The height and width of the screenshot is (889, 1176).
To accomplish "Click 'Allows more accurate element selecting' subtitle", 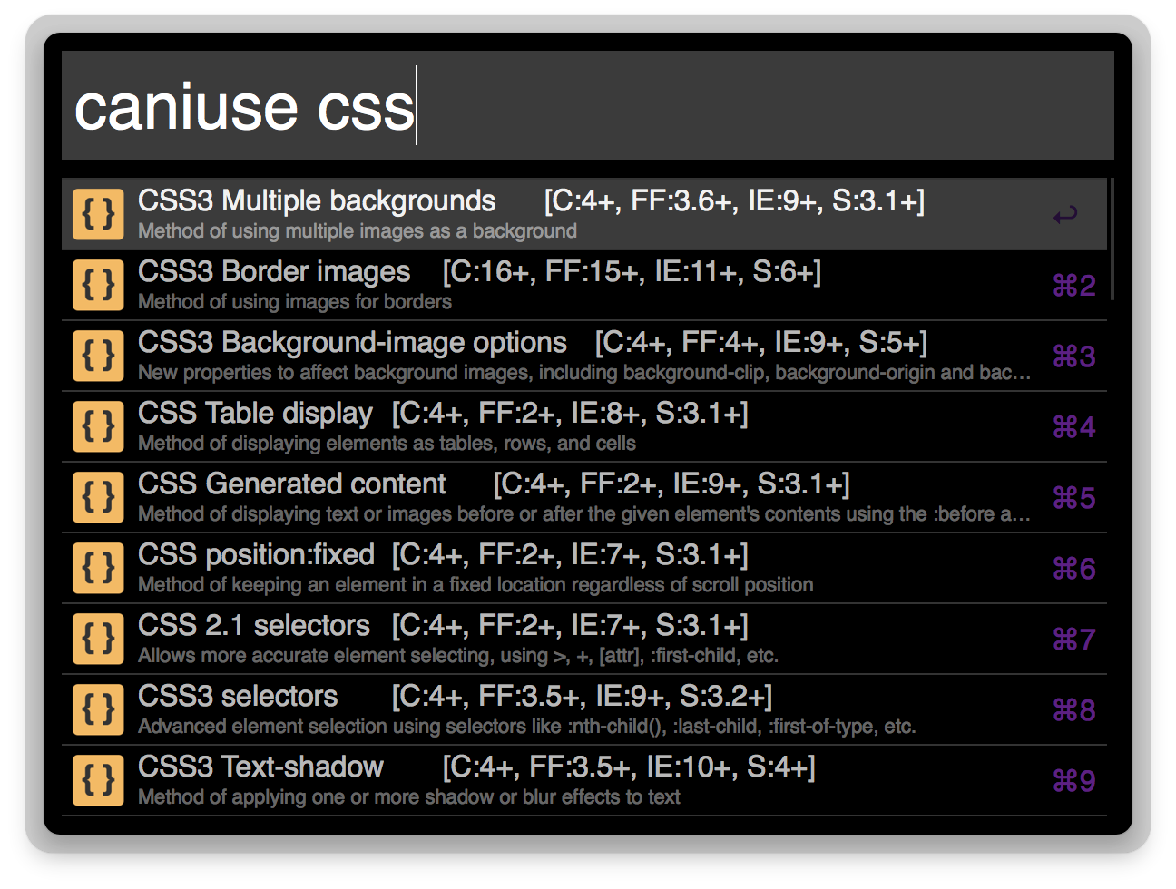I will tap(458, 656).
